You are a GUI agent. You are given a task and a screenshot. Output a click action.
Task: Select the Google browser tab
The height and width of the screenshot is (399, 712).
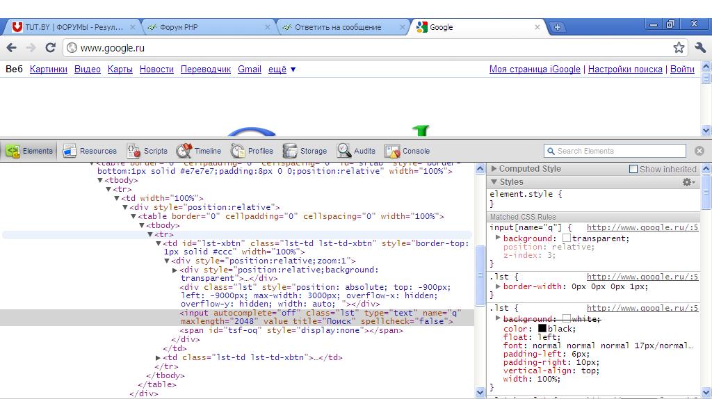click(x=478, y=27)
